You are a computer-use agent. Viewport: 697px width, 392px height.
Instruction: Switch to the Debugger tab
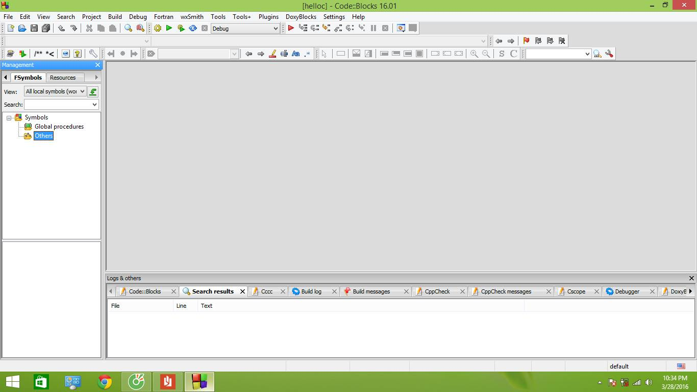point(627,291)
